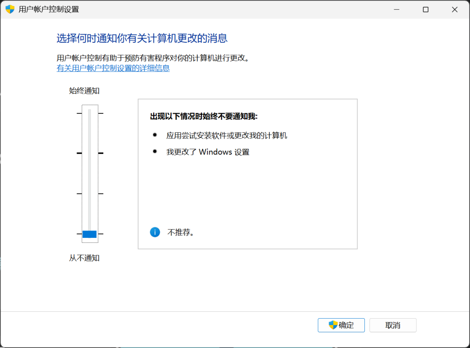Click the heading 选择何时通知你有关计算机更改的消息
The image size is (470, 348).
point(141,39)
